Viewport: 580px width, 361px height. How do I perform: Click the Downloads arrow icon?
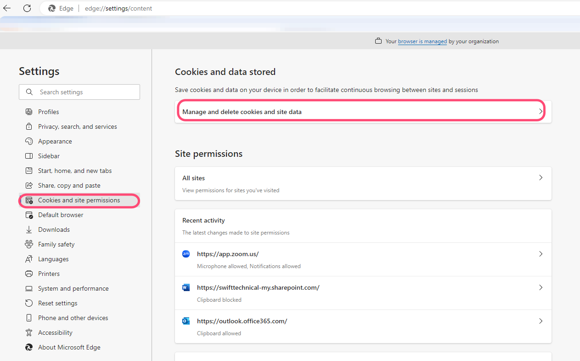tap(28, 229)
